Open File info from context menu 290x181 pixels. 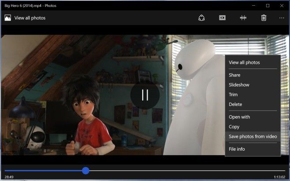click(x=237, y=149)
